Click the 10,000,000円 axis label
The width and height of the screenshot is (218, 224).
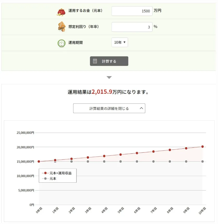tap(25, 176)
